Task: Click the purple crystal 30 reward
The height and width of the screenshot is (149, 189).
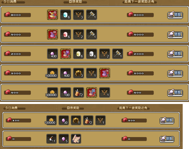Action: coord(64,120)
